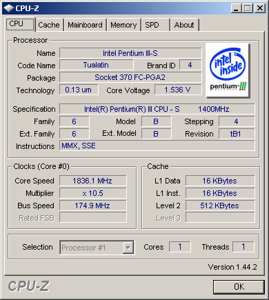Click the Level 2 value 512 KBytes
Screen dimensions: 269x300
[220, 206]
